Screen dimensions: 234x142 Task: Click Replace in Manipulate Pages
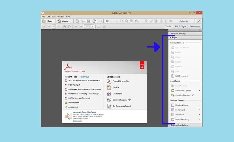click(x=177, y=66)
